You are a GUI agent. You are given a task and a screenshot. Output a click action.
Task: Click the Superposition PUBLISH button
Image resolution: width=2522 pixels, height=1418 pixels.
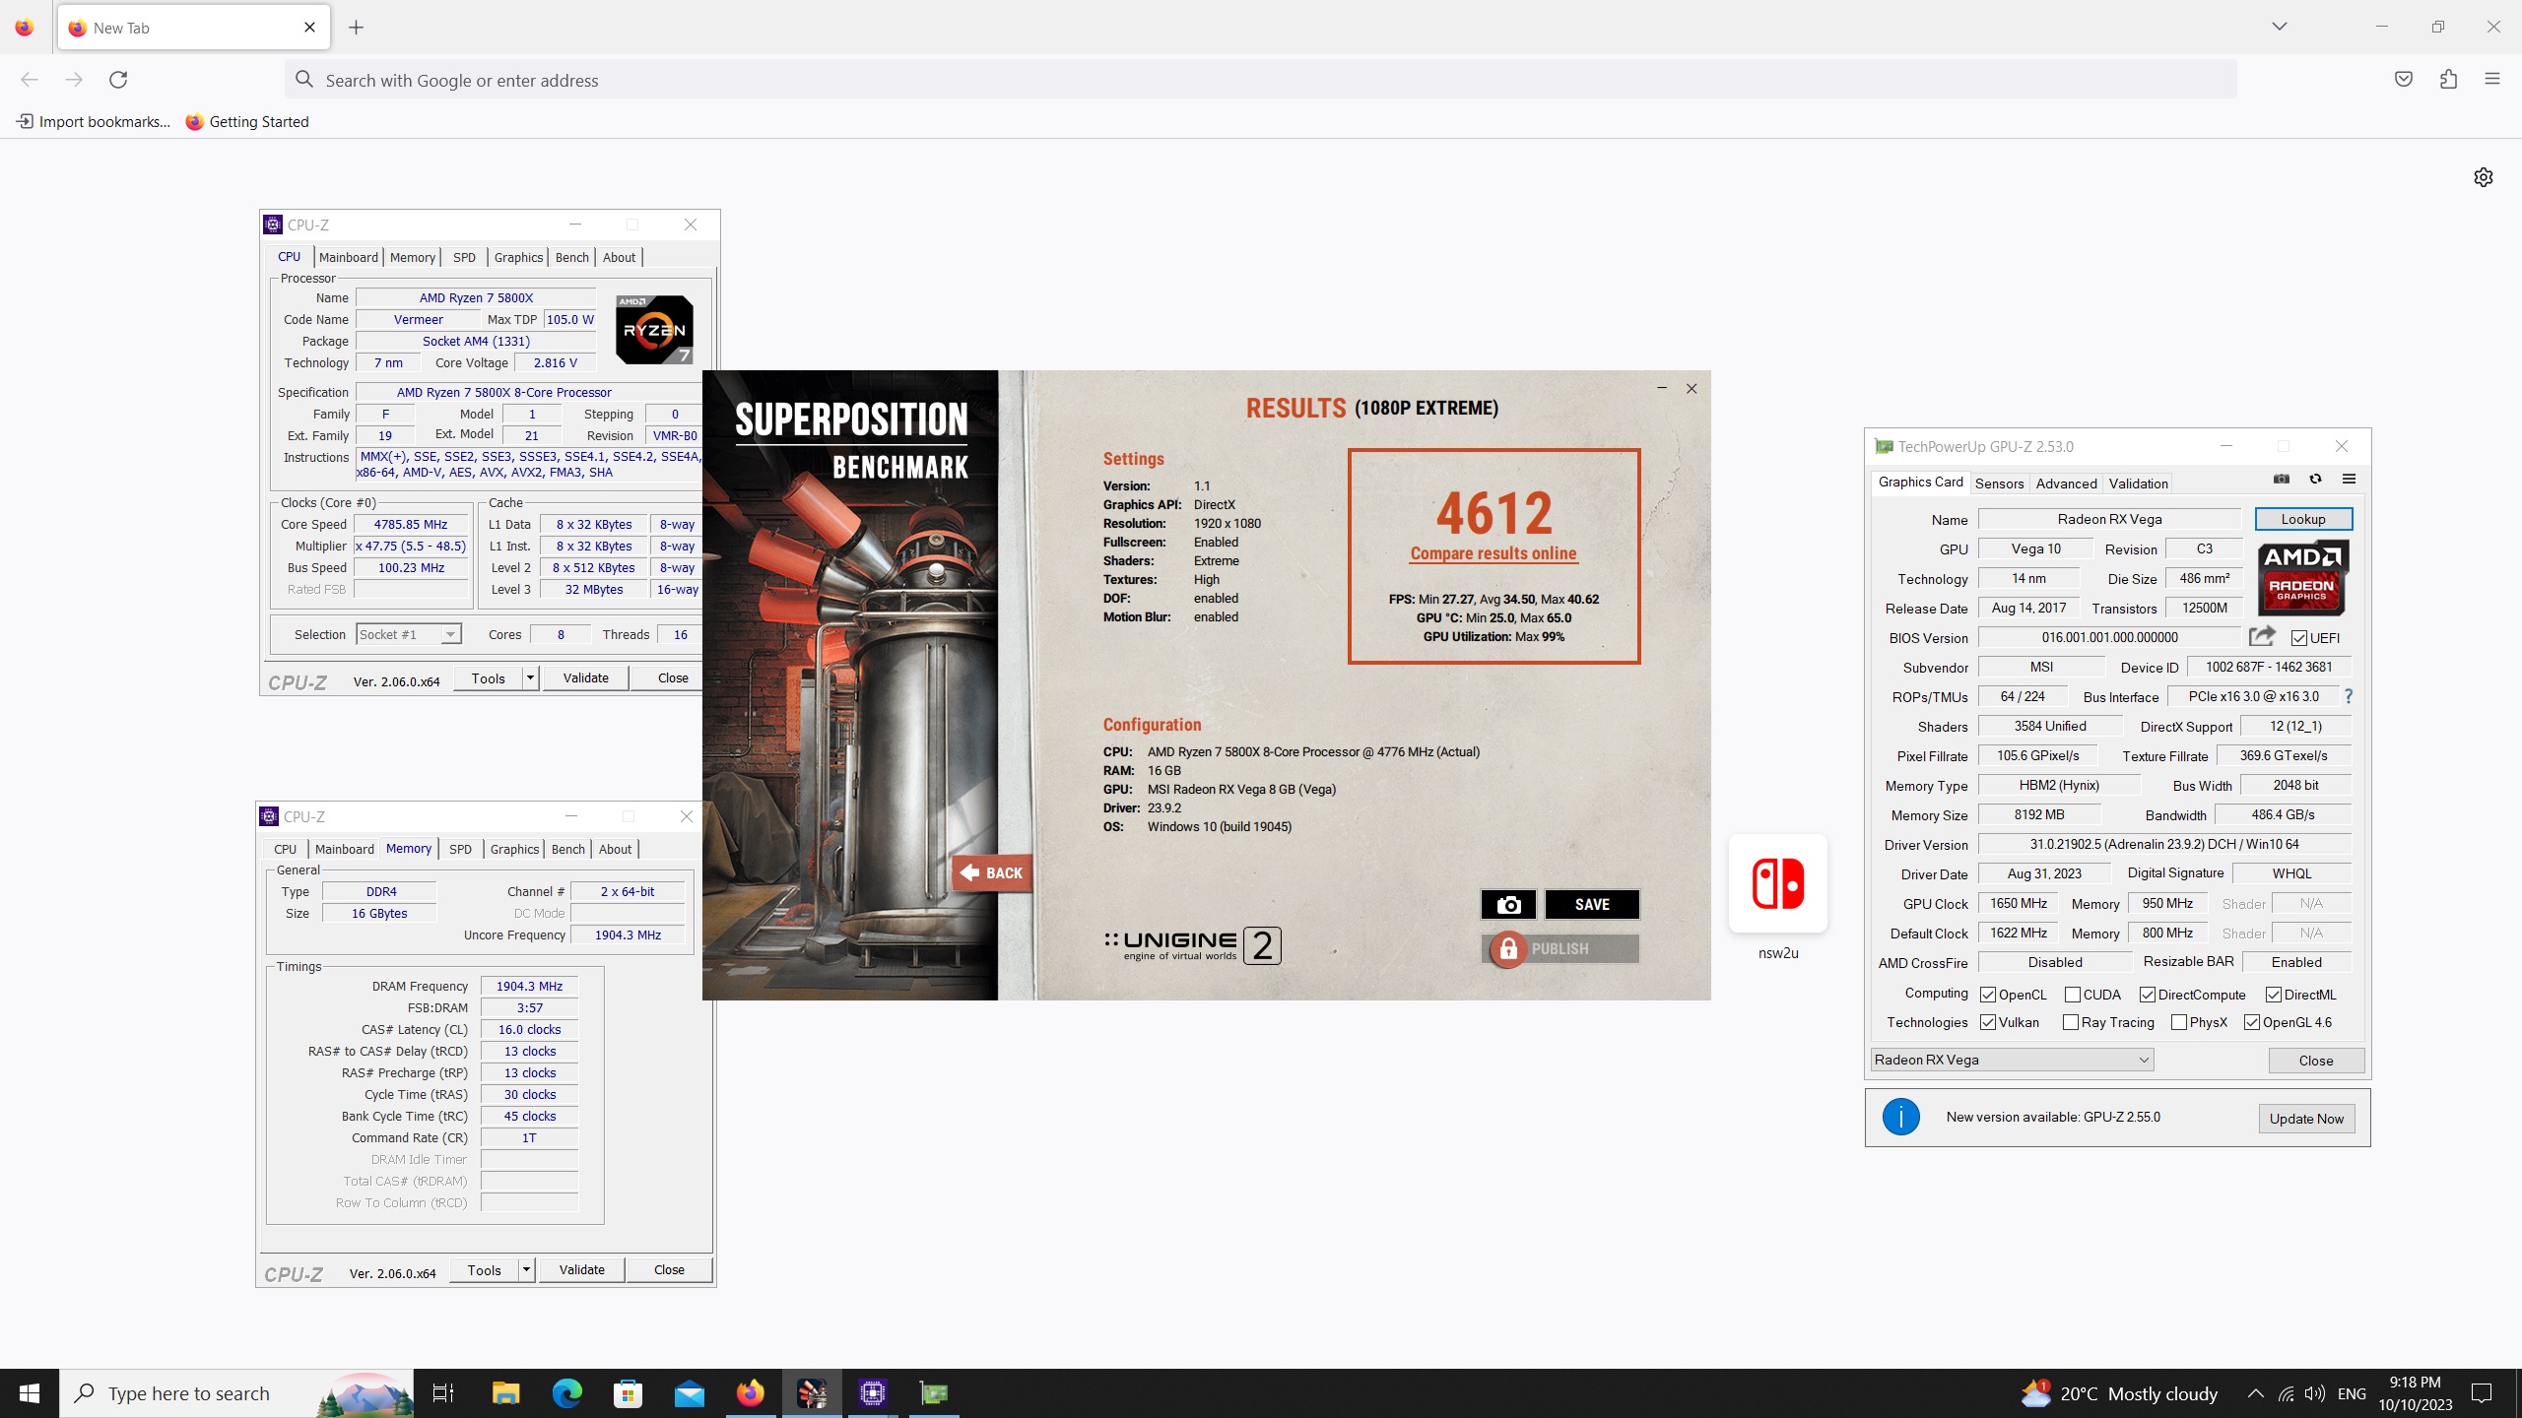click(1560, 948)
